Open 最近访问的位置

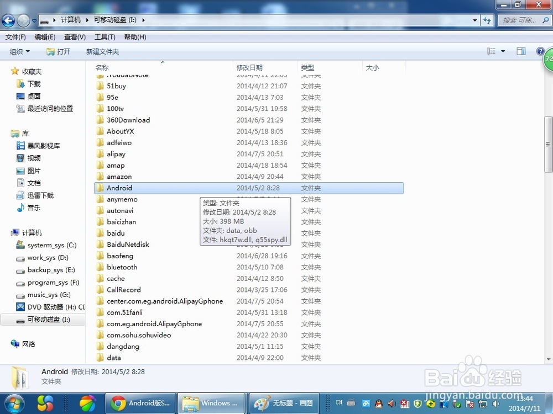(x=44, y=108)
